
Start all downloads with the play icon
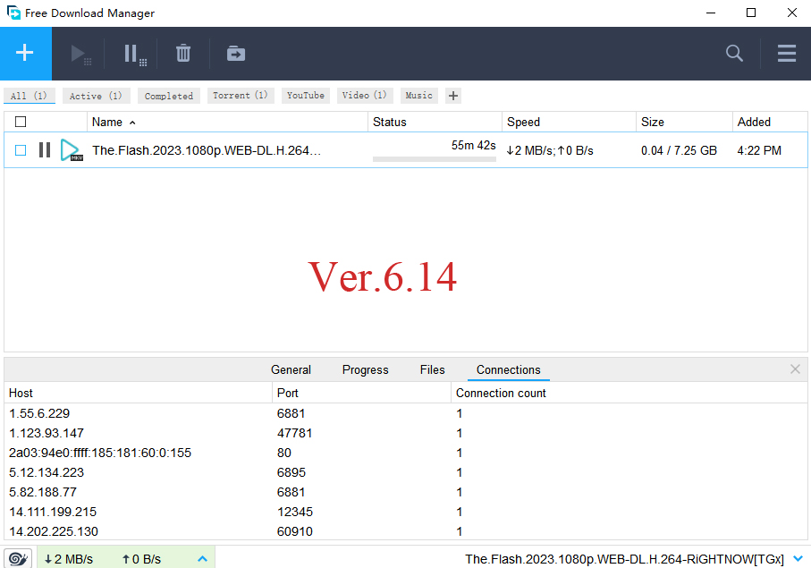click(x=80, y=54)
